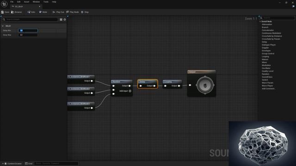Select Enveloper in the palette
This screenshot has height=166, width=296.
(266, 51)
